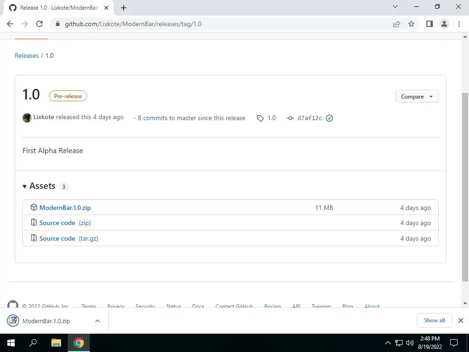The width and height of the screenshot is (469, 352).
Task: Download ModernBar.1.0.zip asset
Action: 65,208
